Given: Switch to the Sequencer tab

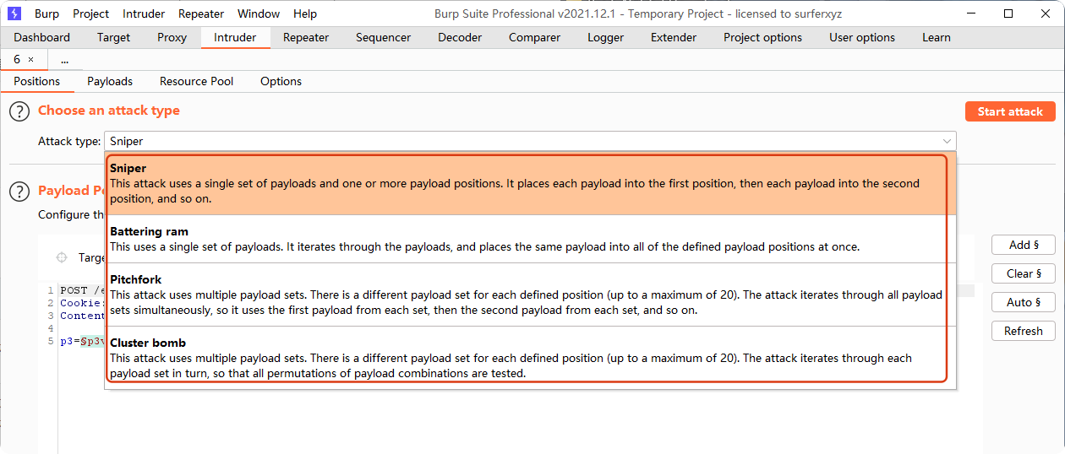Looking at the screenshot, I should pyautogui.click(x=383, y=37).
